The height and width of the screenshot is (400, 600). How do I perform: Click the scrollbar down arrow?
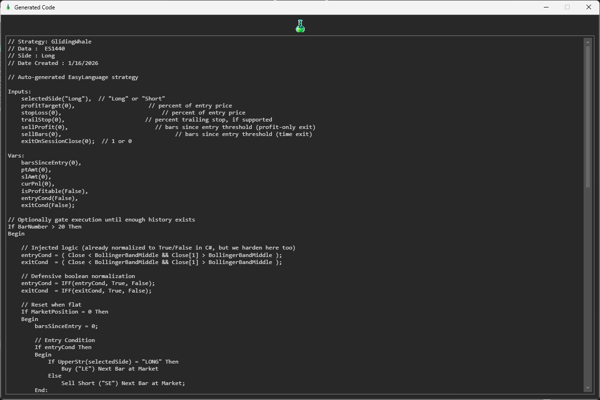pyautogui.click(x=588, y=388)
